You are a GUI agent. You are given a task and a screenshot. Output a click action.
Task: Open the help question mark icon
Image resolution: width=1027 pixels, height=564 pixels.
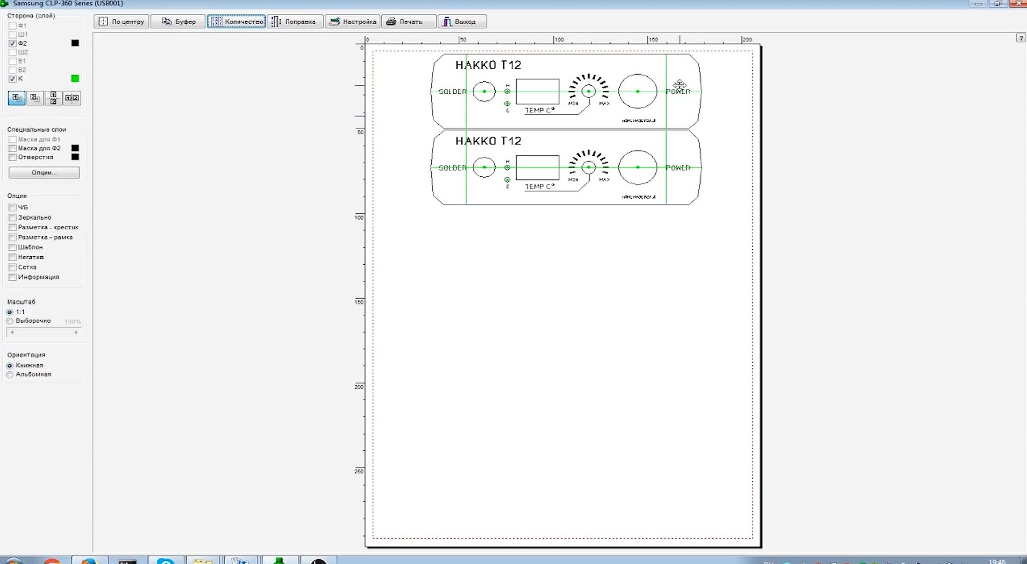(1021, 38)
